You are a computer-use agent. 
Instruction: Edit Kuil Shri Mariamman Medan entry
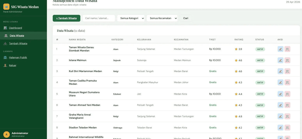click(280, 71)
